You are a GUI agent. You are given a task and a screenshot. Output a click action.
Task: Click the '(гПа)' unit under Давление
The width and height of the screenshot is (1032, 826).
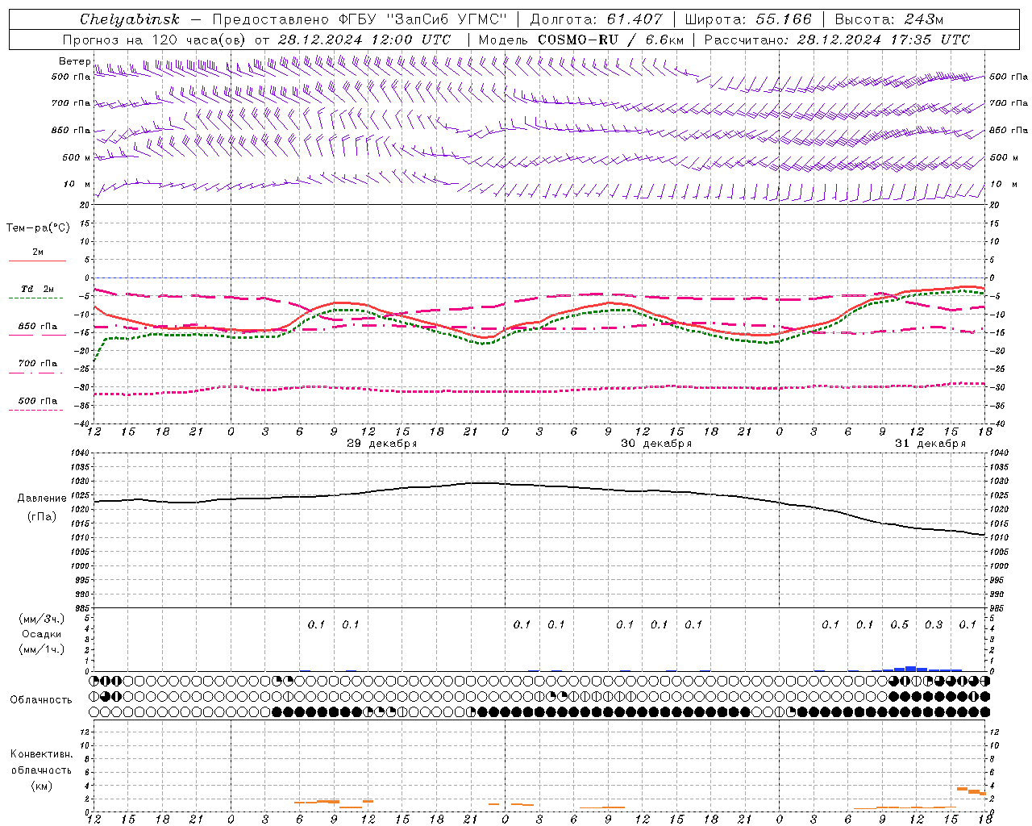tap(41, 517)
